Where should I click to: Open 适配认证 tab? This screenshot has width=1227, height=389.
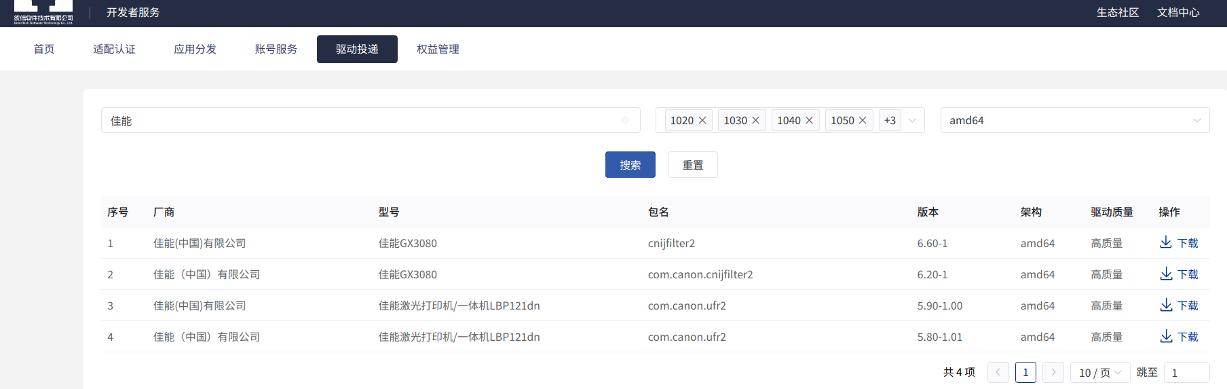(114, 49)
